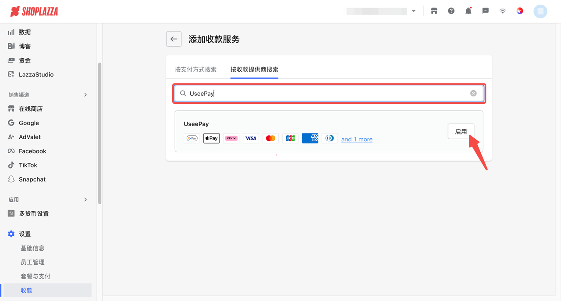Viewport: 561px width, 301px height.
Task: Switch to 按支付方式搜索 tab
Action: point(195,69)
